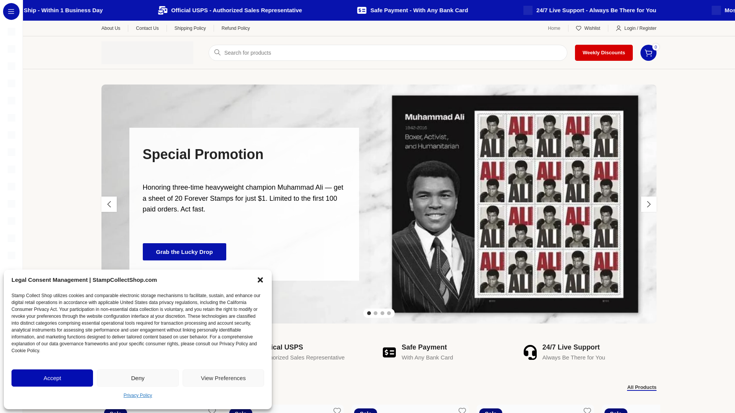Select the first slider dot
735x413 pixels.
369,313
